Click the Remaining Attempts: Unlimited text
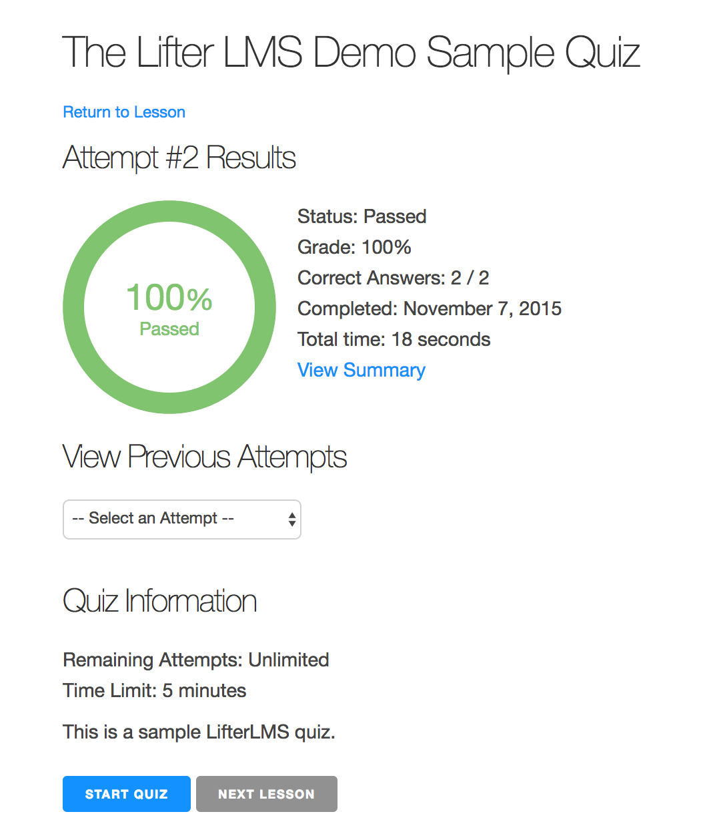Screen dimensions: 711x828 pyautogui.click(x=196, y=660)
